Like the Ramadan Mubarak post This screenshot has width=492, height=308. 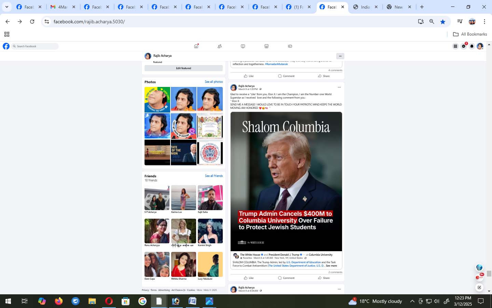point(249,76)
